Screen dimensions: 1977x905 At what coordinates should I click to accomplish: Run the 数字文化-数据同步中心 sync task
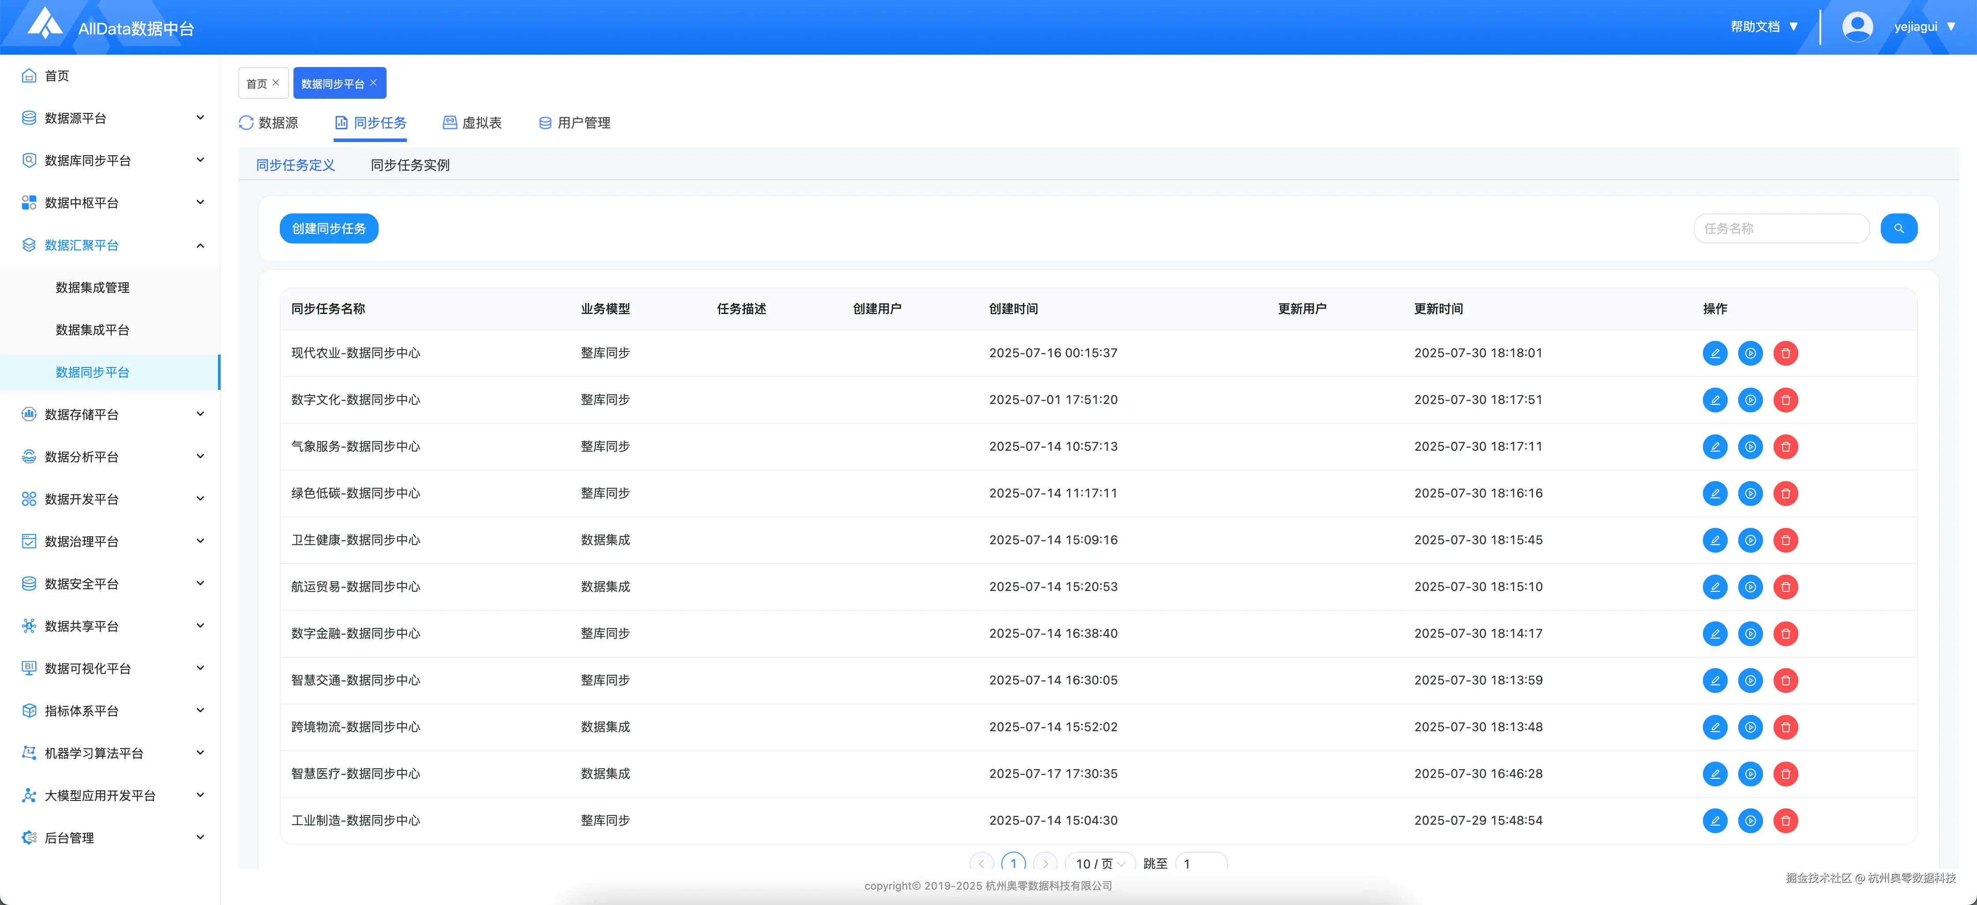click(1751, 400)
